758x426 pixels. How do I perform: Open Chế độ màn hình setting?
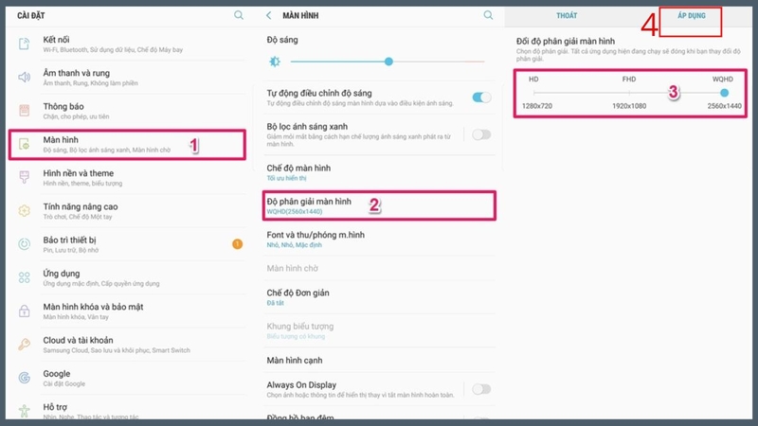[380, 172]
